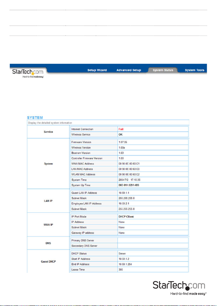Click MAC value 00:90:0E:00:60:C0
This screenshot has width=217, height=306.
129,169
